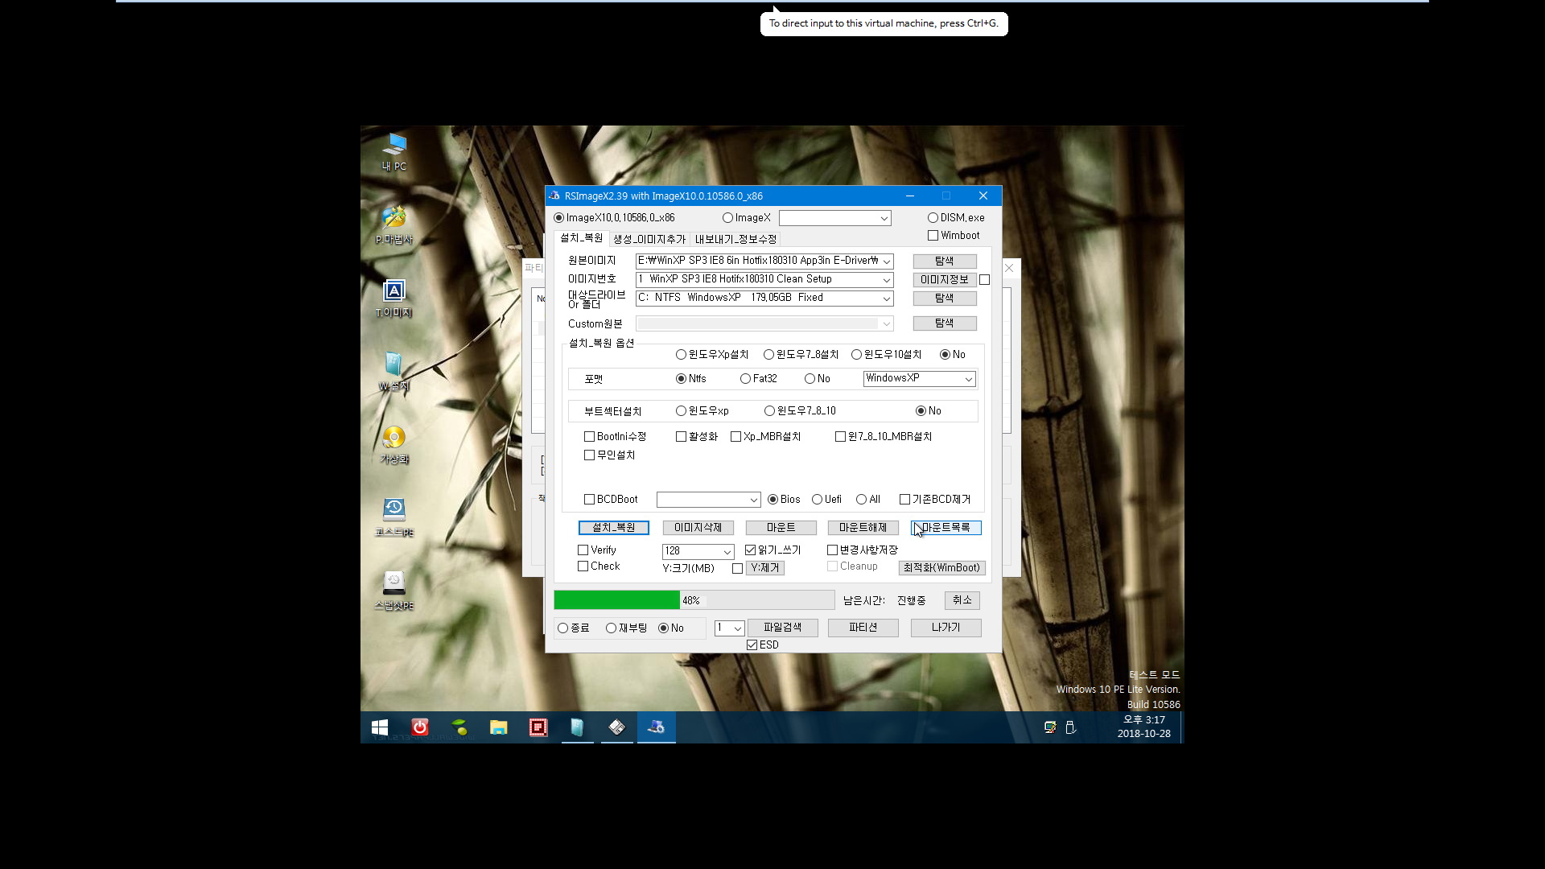1545x869 pixels.
Task: Click the green 48% progress bar
Action: (x=694, y=600)
